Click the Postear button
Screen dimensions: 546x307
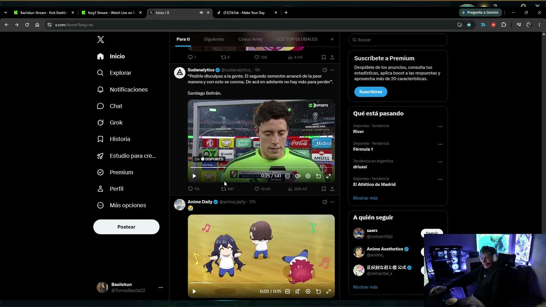(x=126, y=227)
